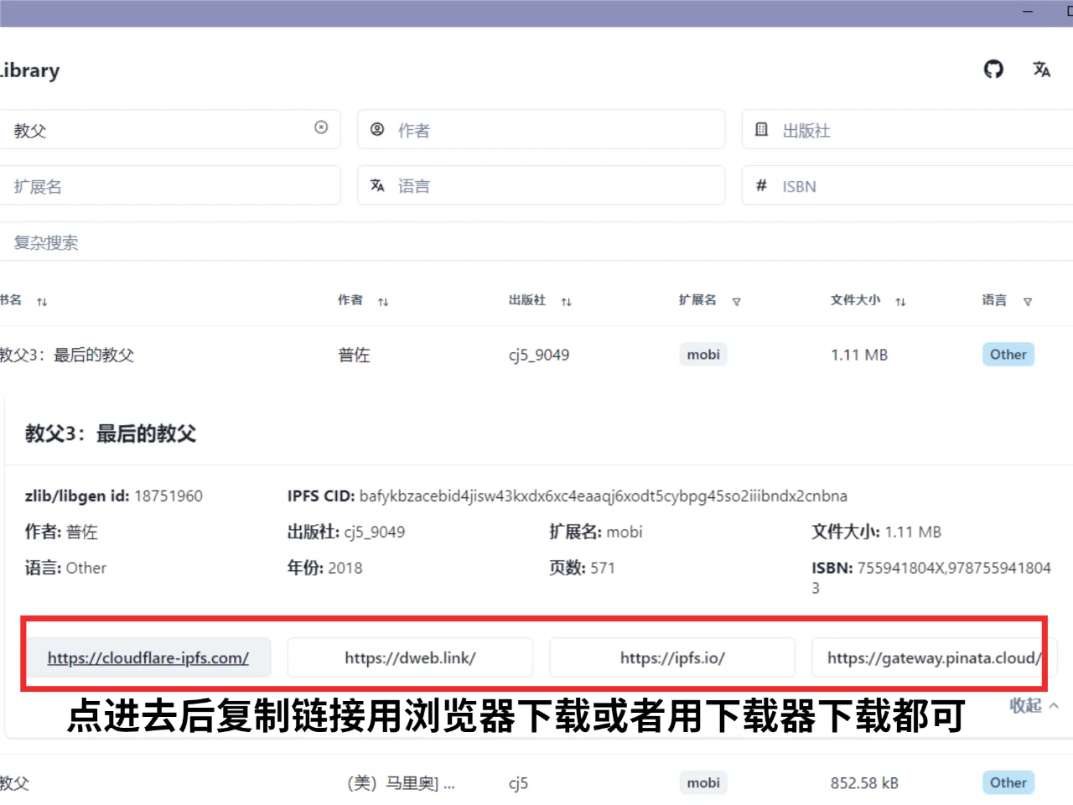Open the dweb.link download link
Viewport: 1073px width, 805px height.
coord(410,657)
